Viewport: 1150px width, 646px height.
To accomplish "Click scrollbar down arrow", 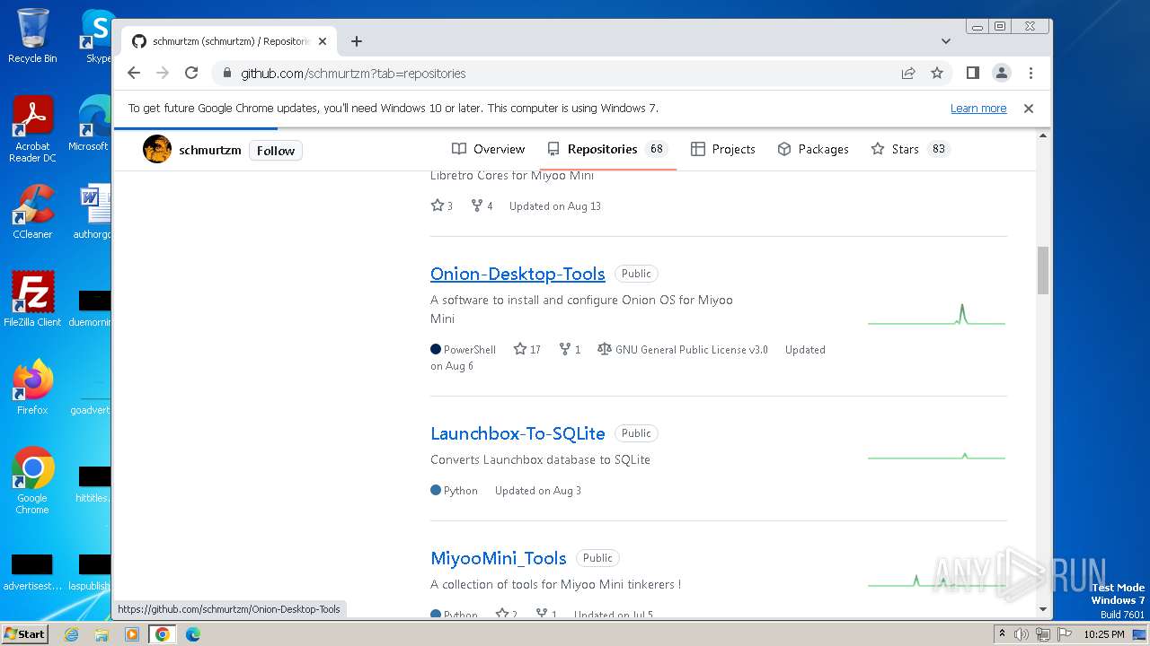I will point(1043,609).
